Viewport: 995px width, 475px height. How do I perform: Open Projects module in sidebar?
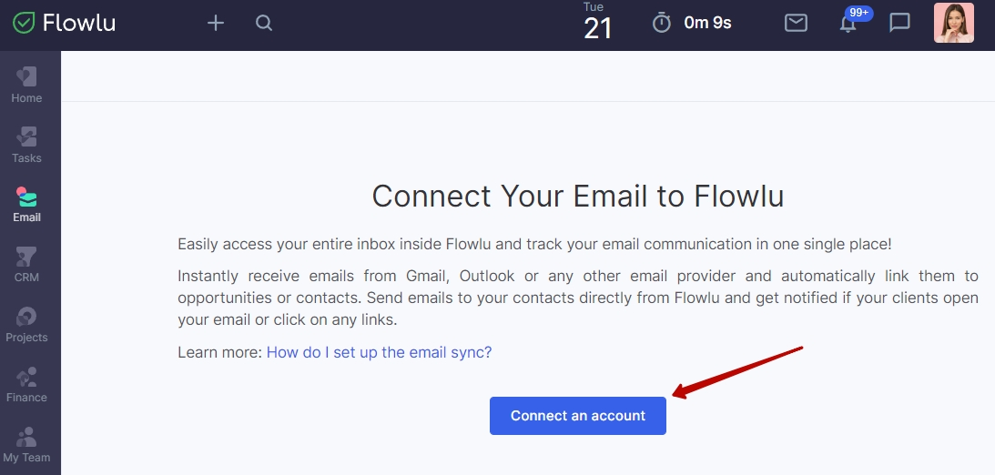pyautogui.click(x=26, y=325)
